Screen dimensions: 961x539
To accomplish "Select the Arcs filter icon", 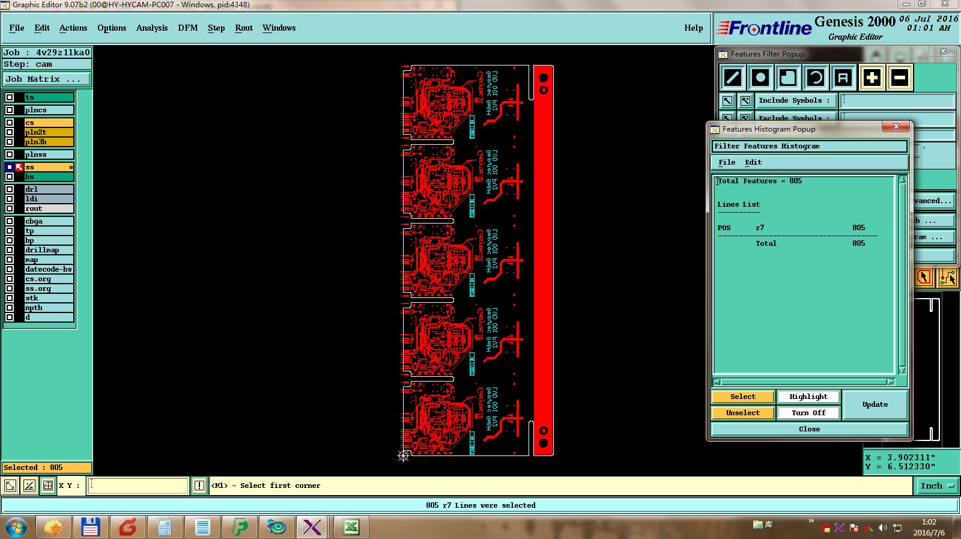I will [x=816, y=78].
